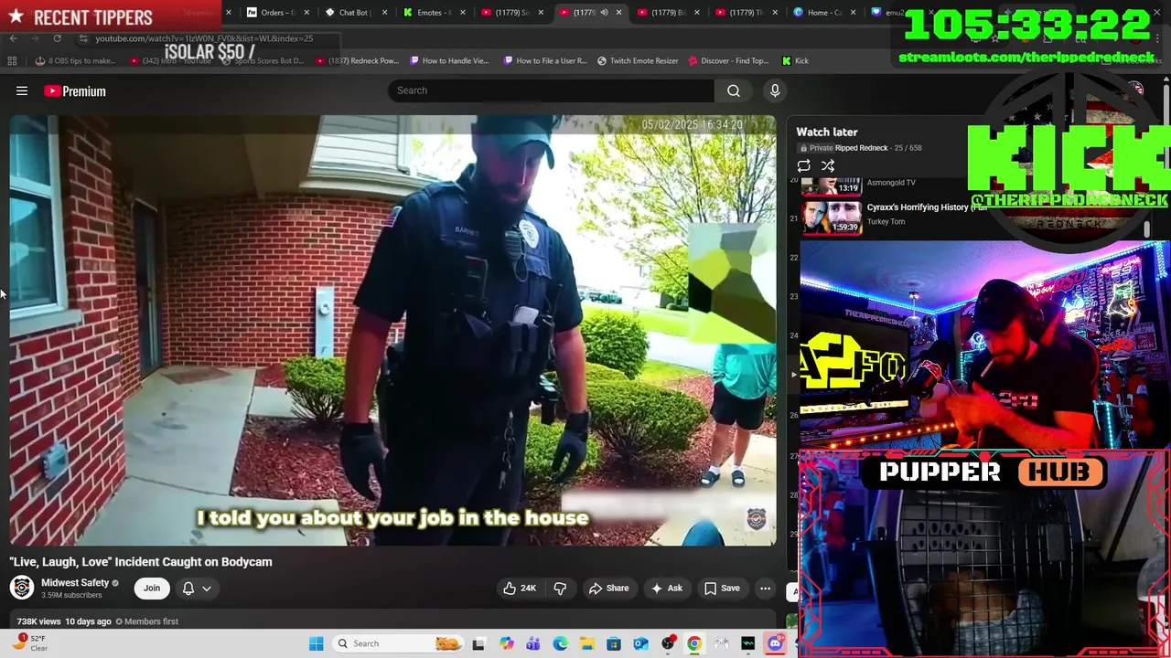Open Outlook from the taskbar

click(640, 643)
